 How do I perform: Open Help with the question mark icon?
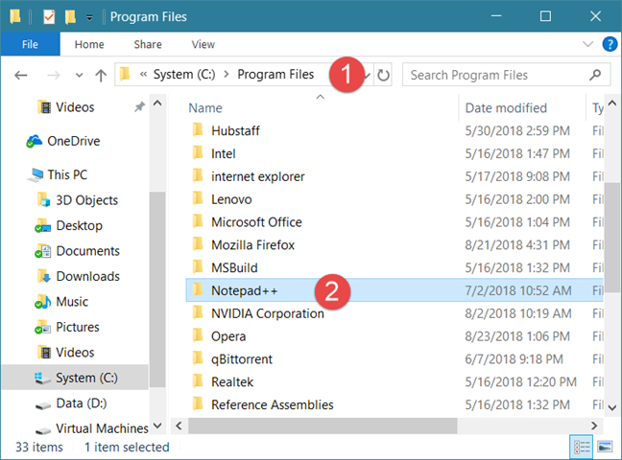(610, 44)
